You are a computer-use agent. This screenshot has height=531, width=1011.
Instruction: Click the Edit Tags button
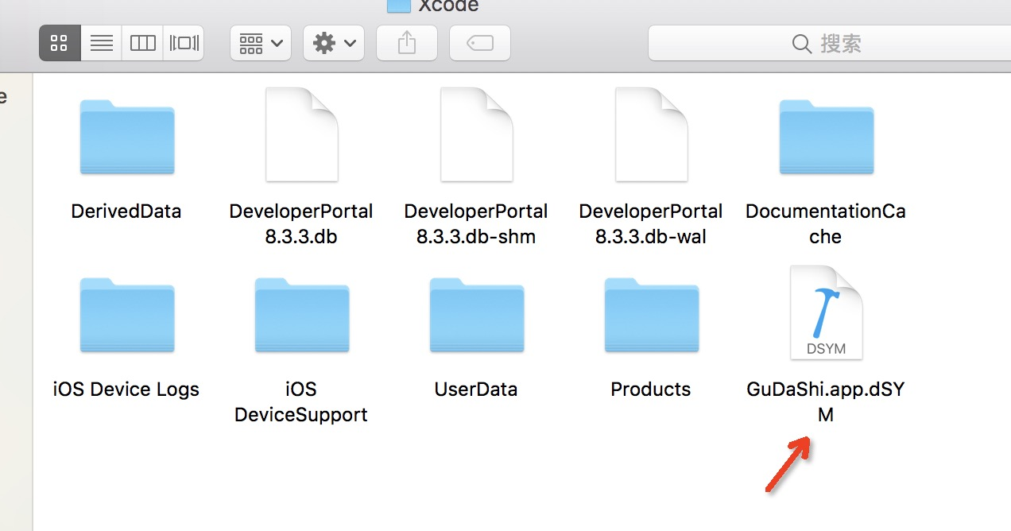[479, 43]
